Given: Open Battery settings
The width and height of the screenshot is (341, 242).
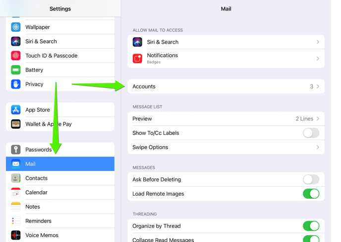Looking at the screenshot, I should tap(60, 70).
